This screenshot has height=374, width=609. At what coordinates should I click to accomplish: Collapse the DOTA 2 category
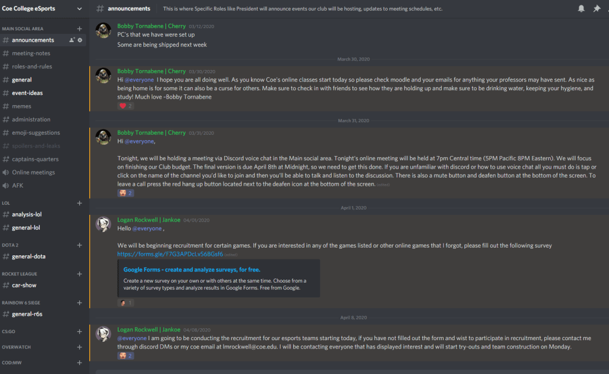10,245
